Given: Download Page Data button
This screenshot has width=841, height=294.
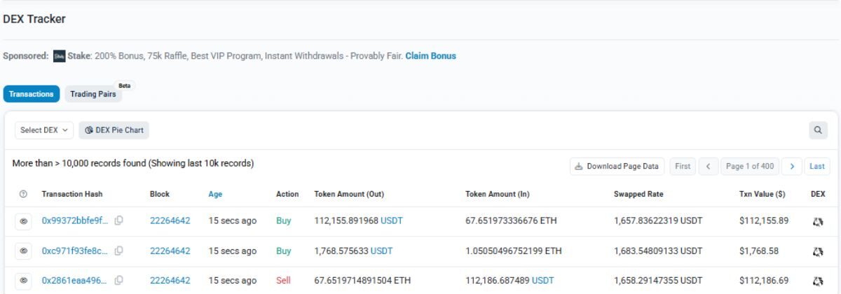Looking at the screenshot, I should point(617,166).
